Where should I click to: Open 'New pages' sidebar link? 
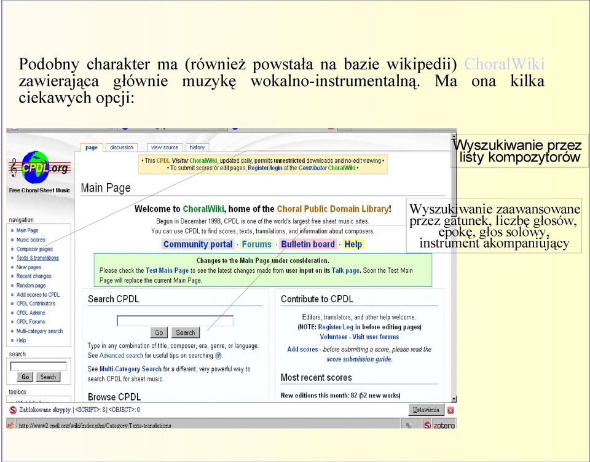point(29,267)
